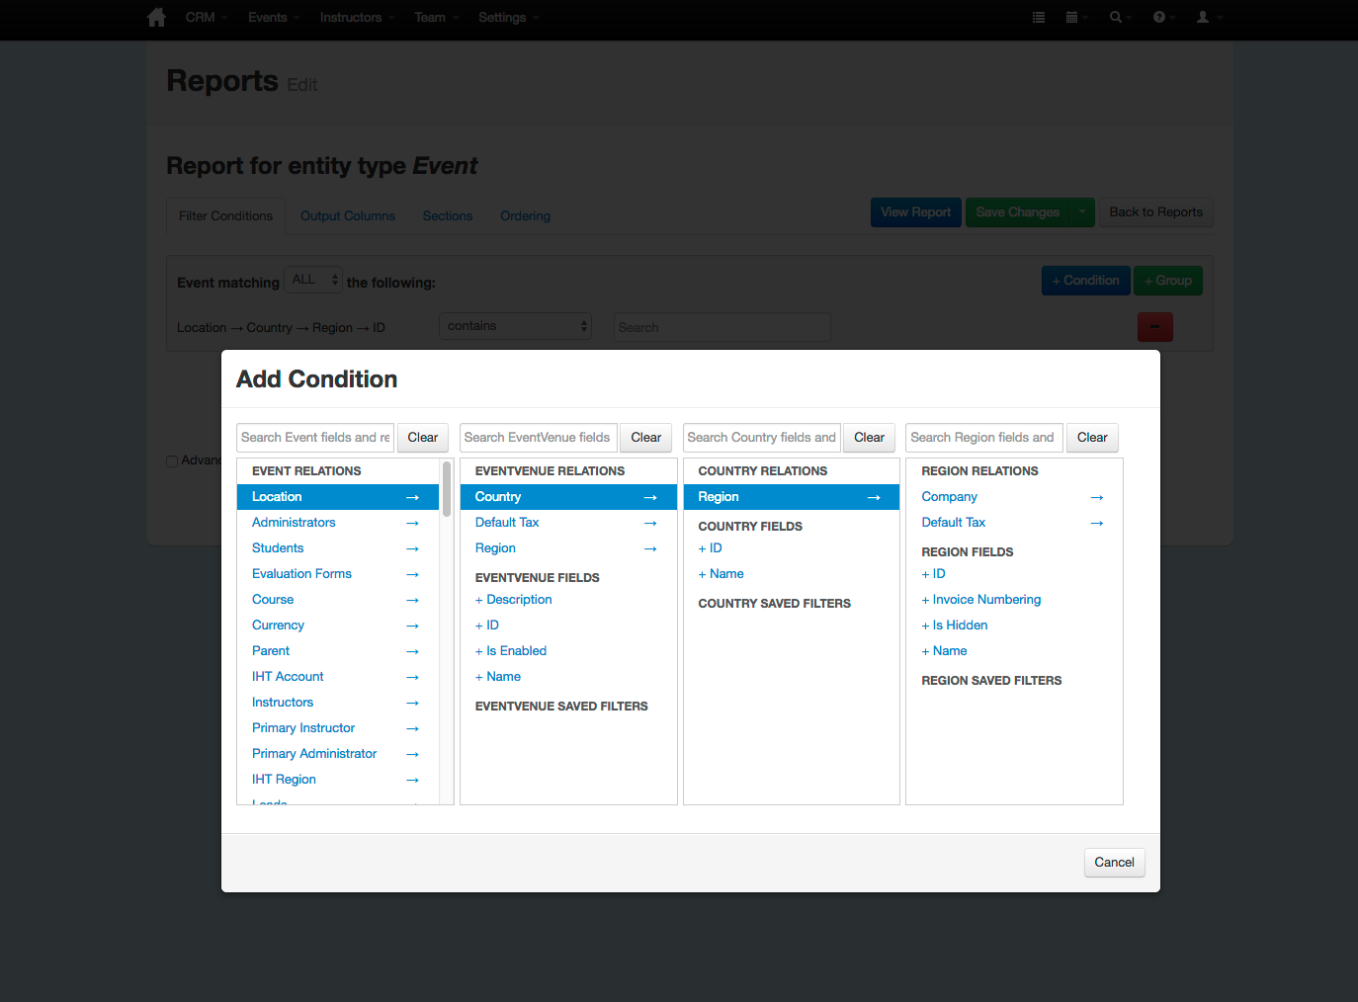1358x1002 pixels.
Task: Expand Course relation arrow
Action: (413, 600)
